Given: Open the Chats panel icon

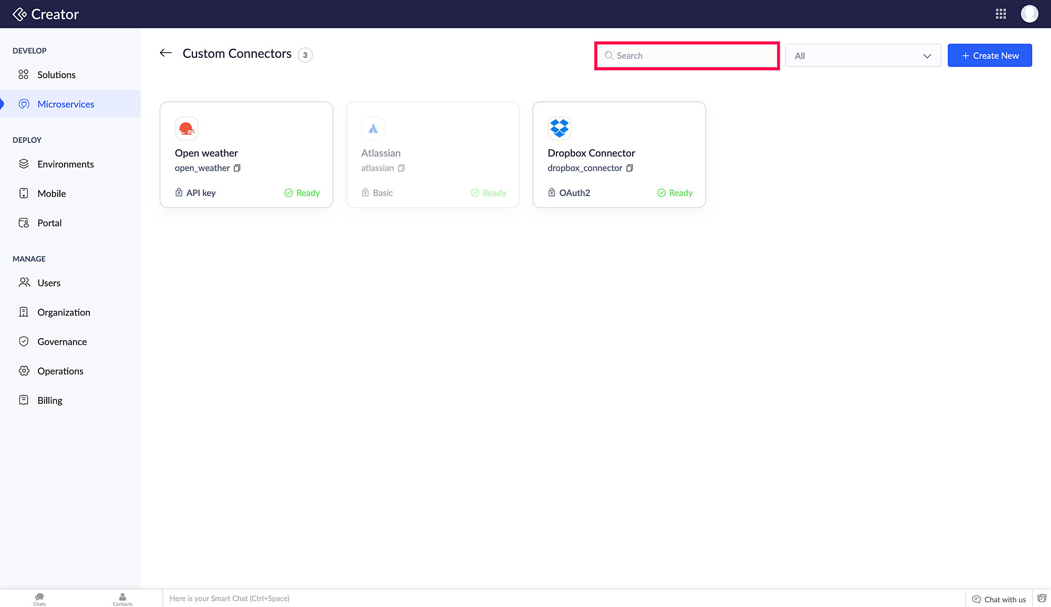Looking at the screenshot, I should pyautogui.click(x=39, y=599).
